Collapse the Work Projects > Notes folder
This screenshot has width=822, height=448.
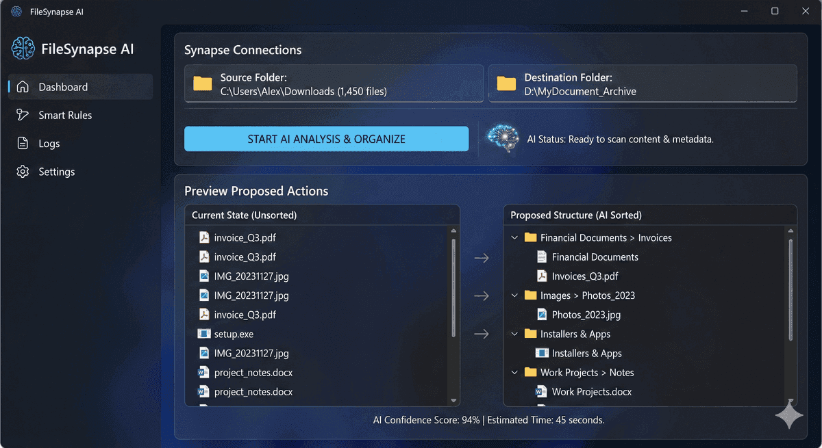514,373
